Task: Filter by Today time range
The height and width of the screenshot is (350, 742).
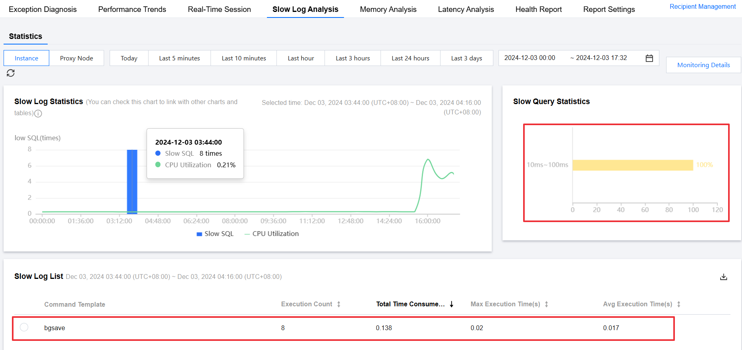Action: [x=129, y=58]
